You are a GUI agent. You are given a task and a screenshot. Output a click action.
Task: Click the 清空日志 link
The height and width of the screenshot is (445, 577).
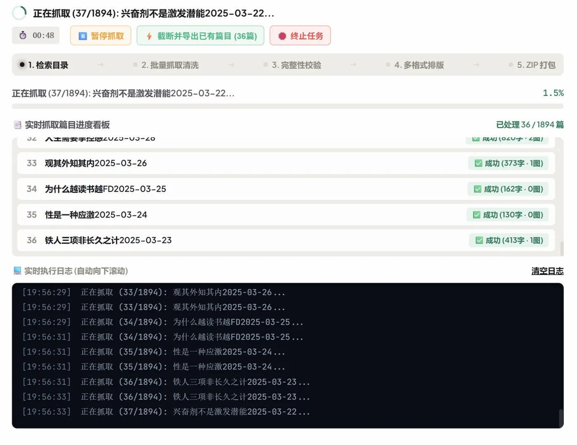pos(547,271)
